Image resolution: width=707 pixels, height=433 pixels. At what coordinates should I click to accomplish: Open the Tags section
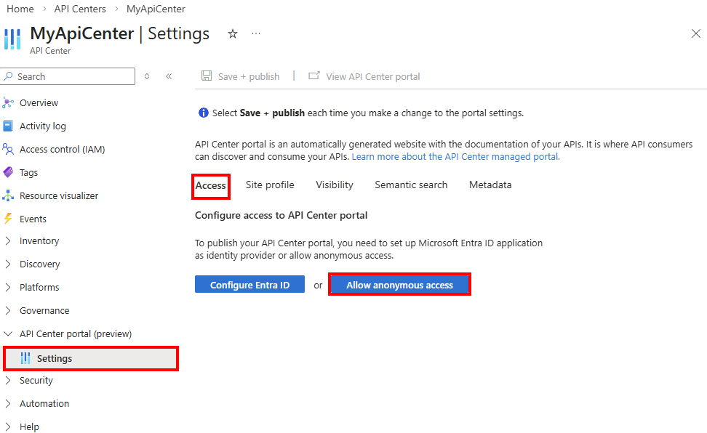[x=31, y=172]
